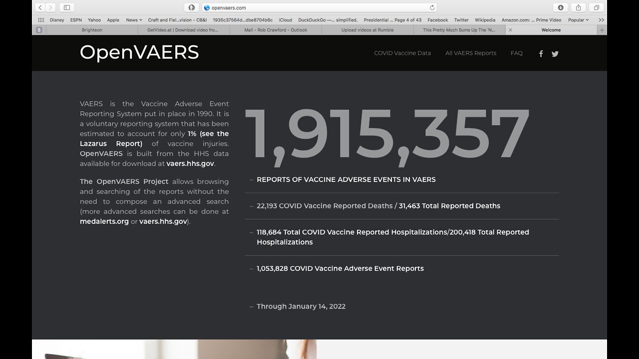639x359 pixels.
Task: Show more bookmarks with double-chevron
Action: coord(601,20)
